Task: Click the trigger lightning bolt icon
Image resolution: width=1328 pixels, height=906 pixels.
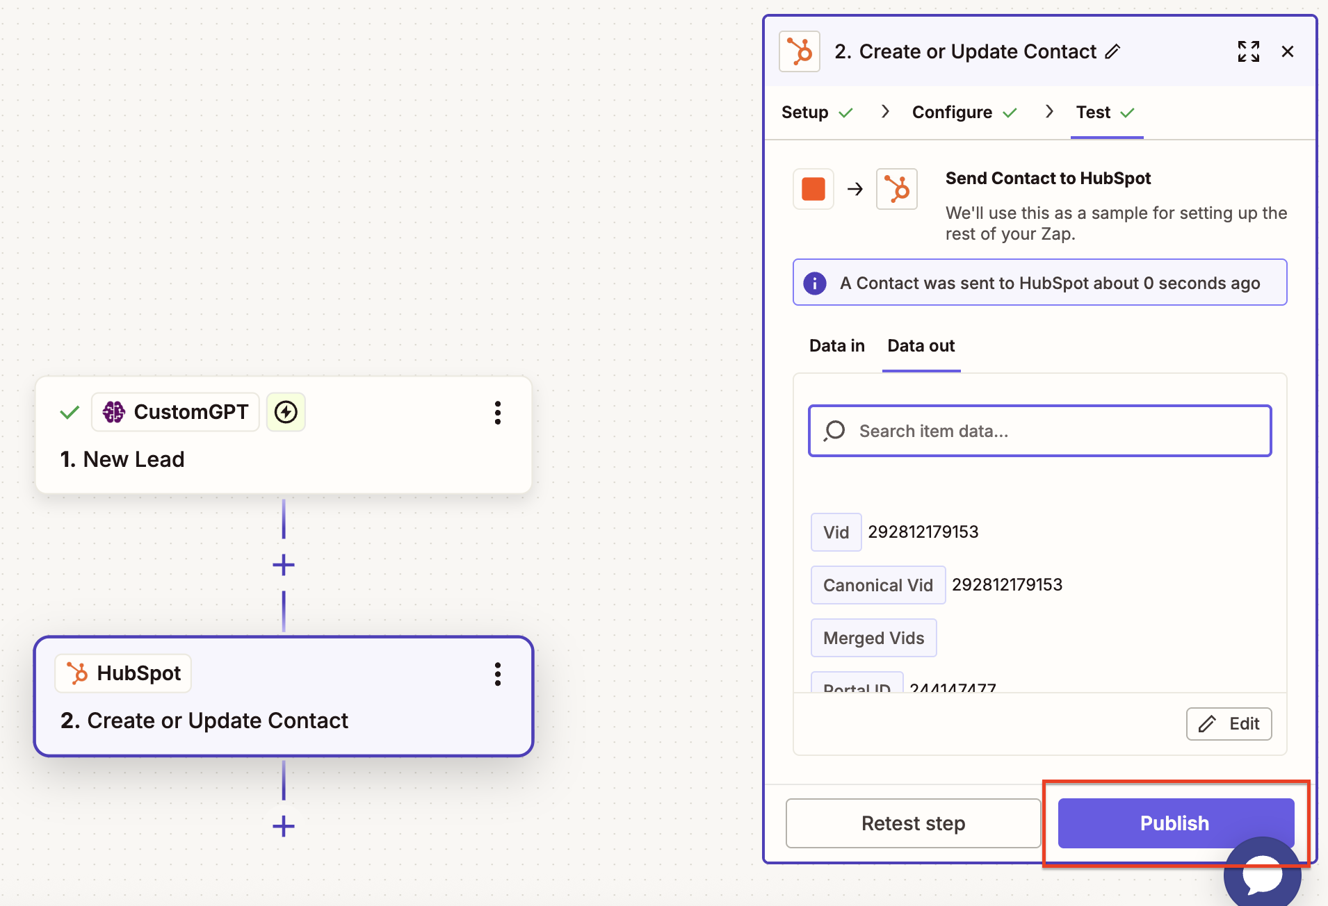Action: pos(286,412)
